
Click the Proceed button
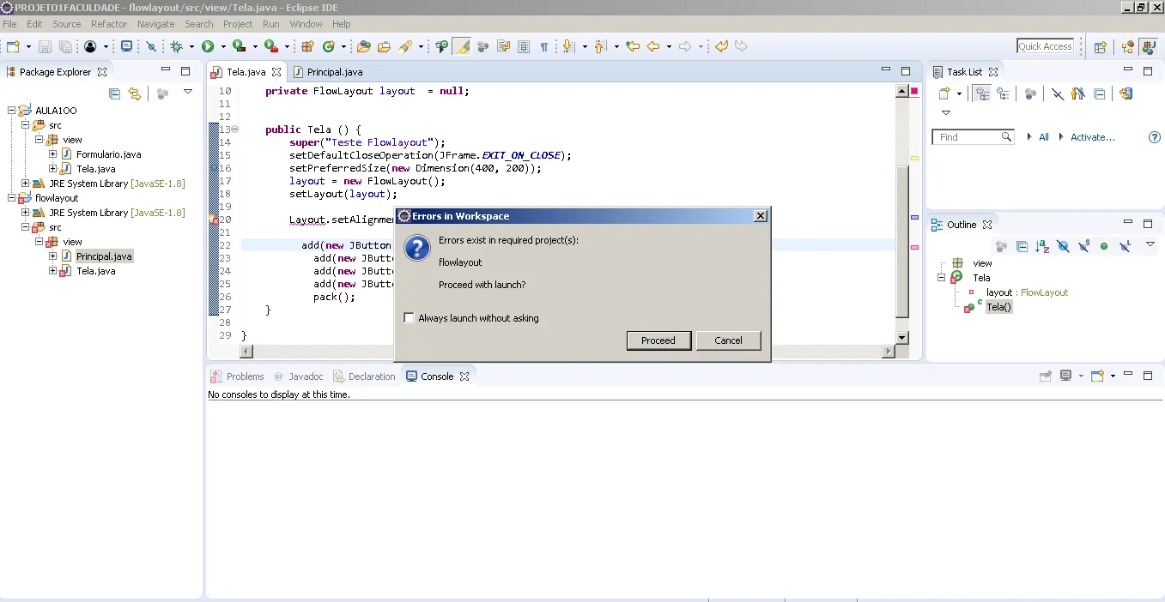coord(658,340)
